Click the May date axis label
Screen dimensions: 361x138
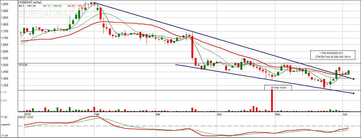point(278,114)
